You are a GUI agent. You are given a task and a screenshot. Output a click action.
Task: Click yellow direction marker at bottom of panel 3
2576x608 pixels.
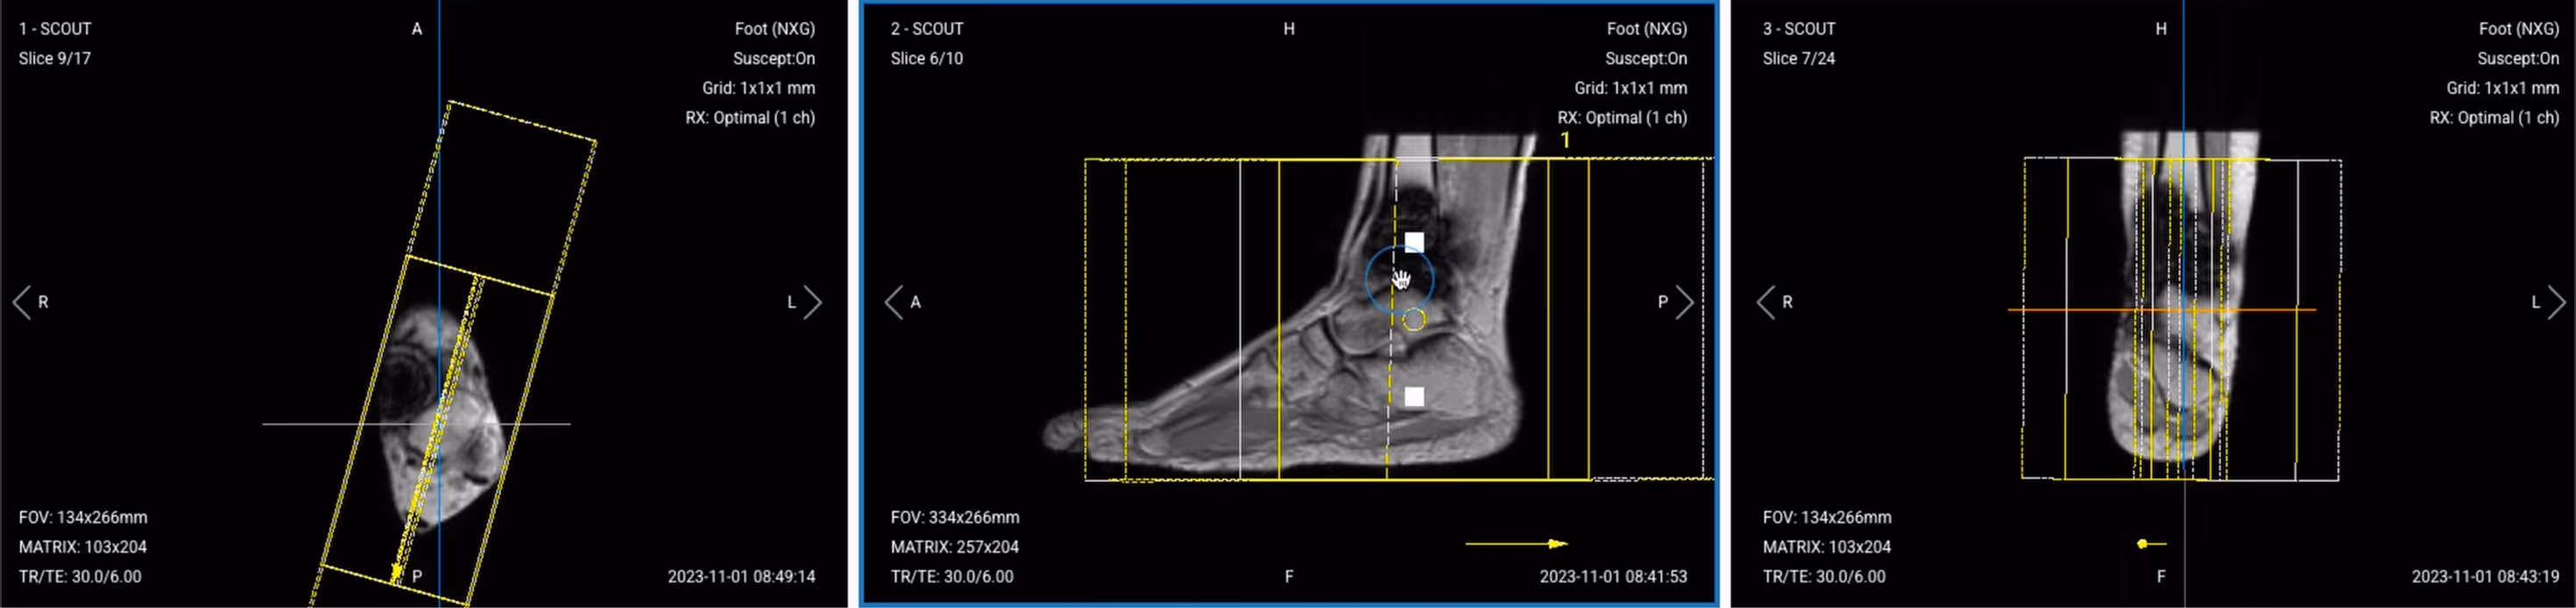coord(2151,544)
